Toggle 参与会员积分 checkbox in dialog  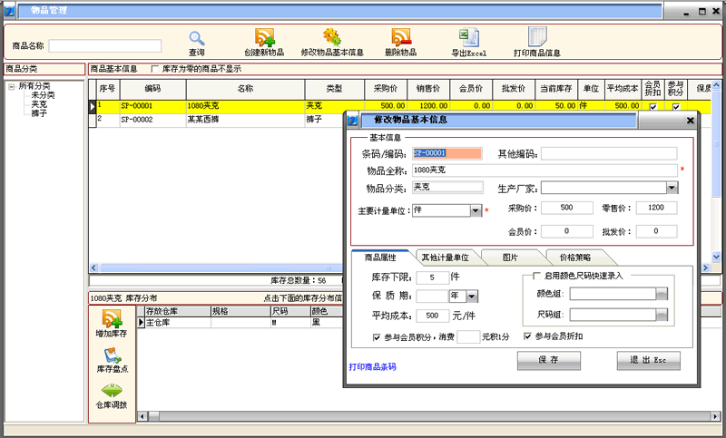[x=377, y=337]
